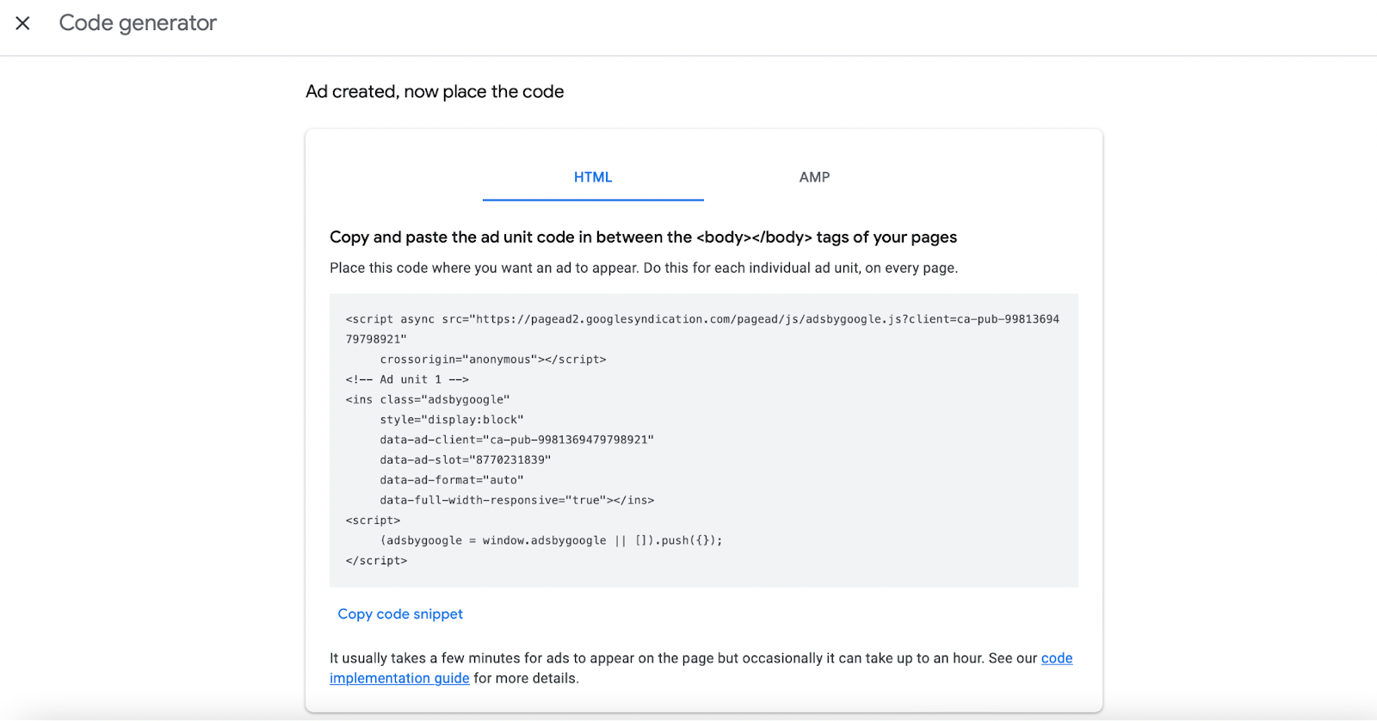Click the style="display:block" code line

tap(451, 420)
